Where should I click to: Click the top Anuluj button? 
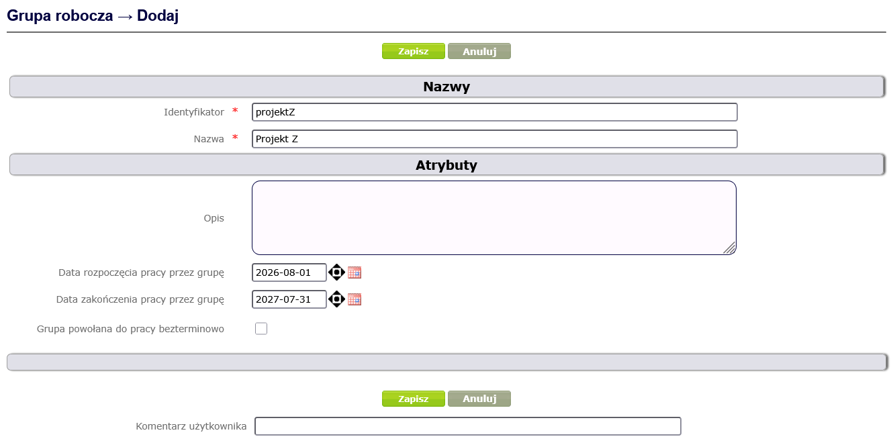[479, 51]
